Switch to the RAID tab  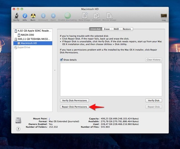tap(116, 29)
